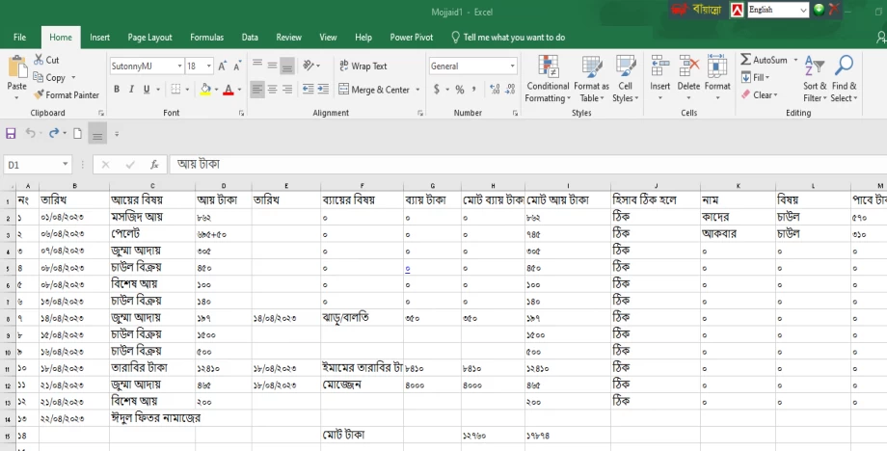The height and width of the screenshot is (451, 887).
Task: Toggle Bold formatting
Action: [x=117, y=90]
